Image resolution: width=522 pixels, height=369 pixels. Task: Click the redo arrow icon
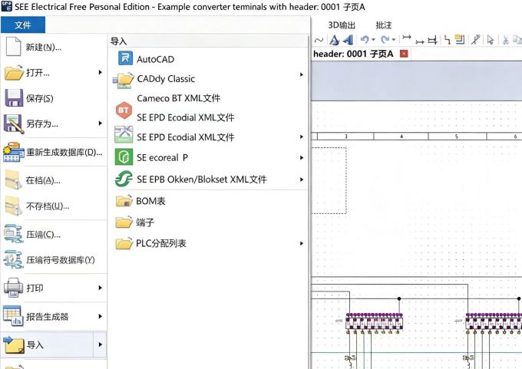(x=385, y=40)
